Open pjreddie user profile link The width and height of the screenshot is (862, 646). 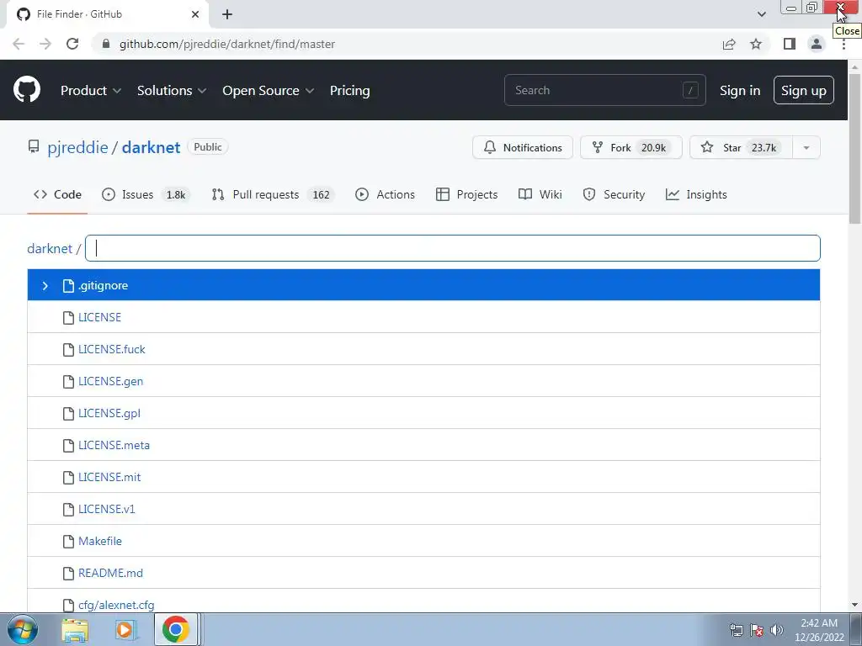click(x=77, y=147)
